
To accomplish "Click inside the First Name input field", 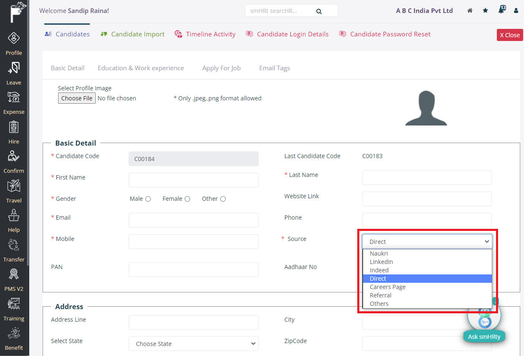I will 193,180.
